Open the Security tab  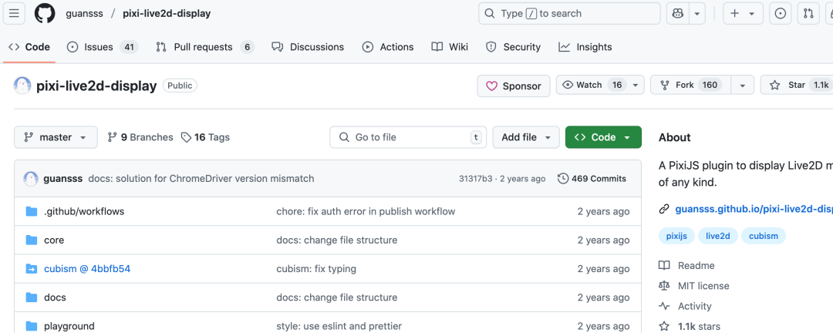pyautogui.click(x=513, y=47)
